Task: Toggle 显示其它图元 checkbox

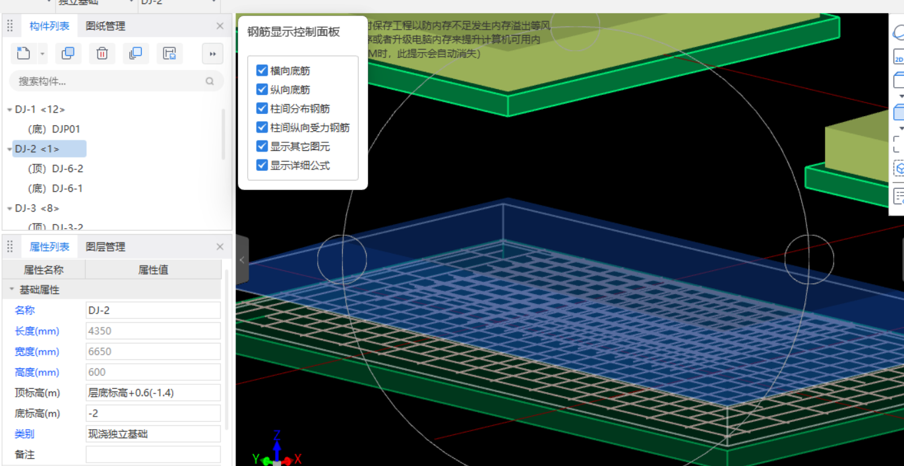Action: pyautogui.click(x=262, y=146)
